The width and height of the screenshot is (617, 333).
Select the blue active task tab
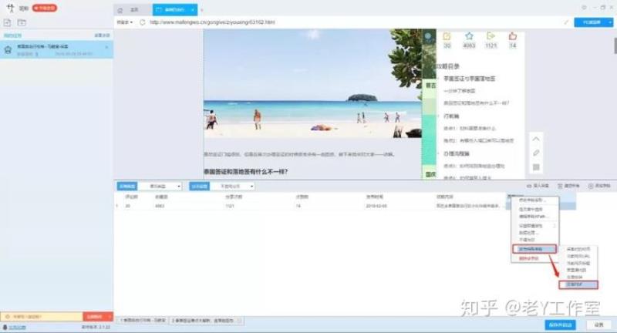pos(175,10)
